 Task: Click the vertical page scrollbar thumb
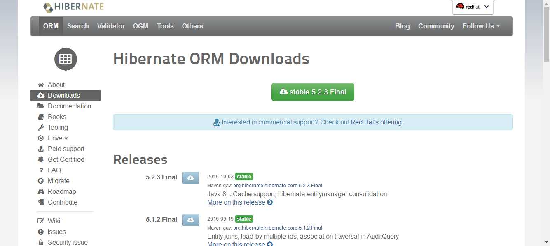[546, 34]
